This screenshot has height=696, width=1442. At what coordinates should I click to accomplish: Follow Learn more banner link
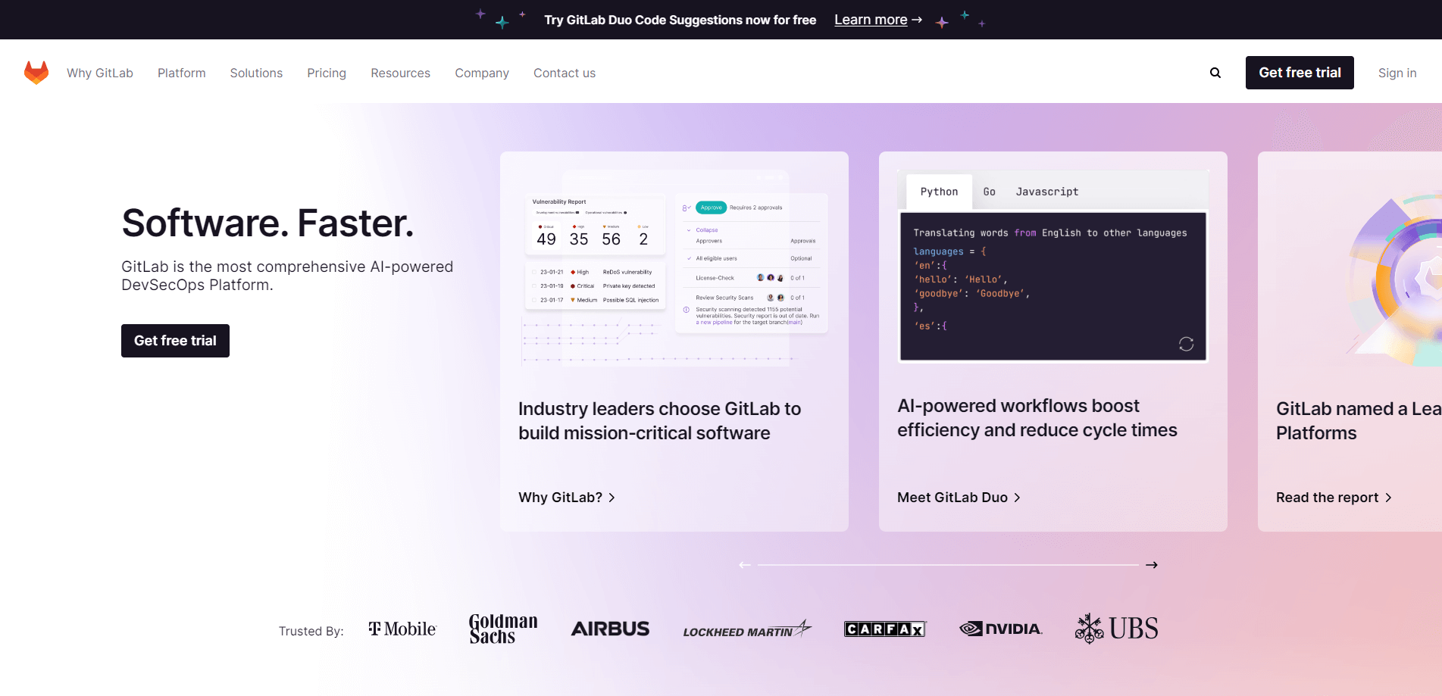tap(878, 20)
